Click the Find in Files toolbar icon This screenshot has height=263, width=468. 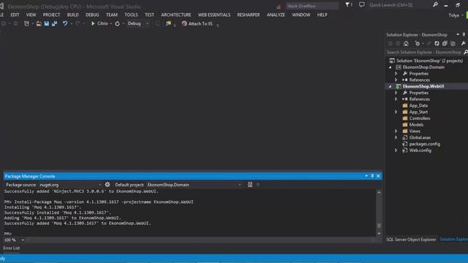168,23
